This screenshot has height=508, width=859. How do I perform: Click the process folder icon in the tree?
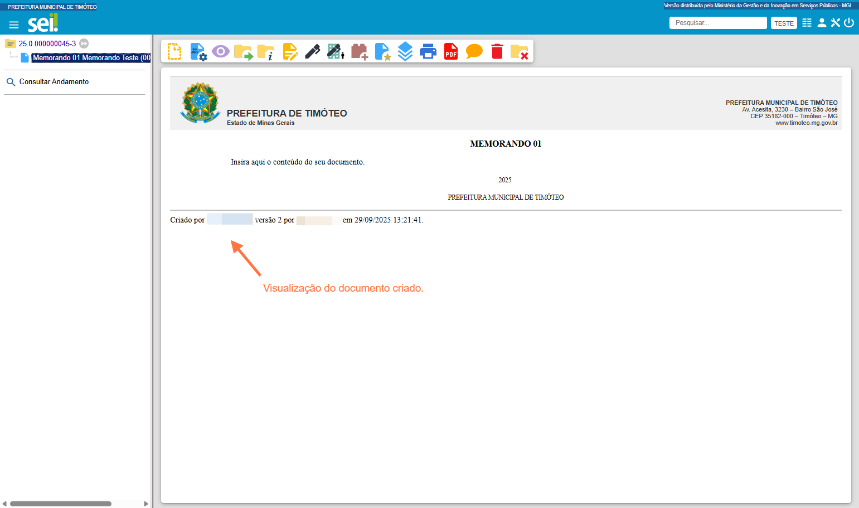tap(10, 43)
